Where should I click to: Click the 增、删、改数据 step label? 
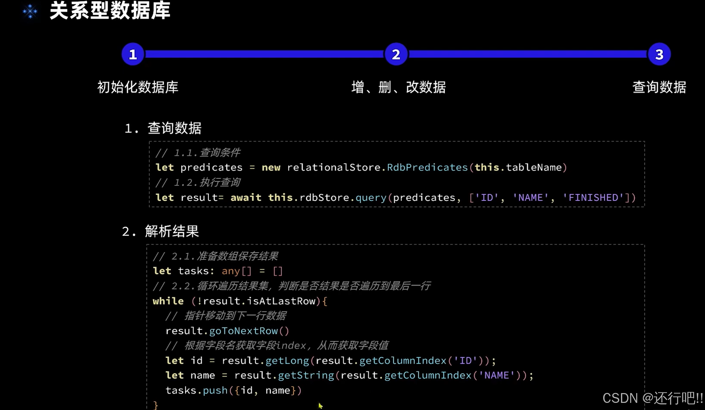coord(398,87)
